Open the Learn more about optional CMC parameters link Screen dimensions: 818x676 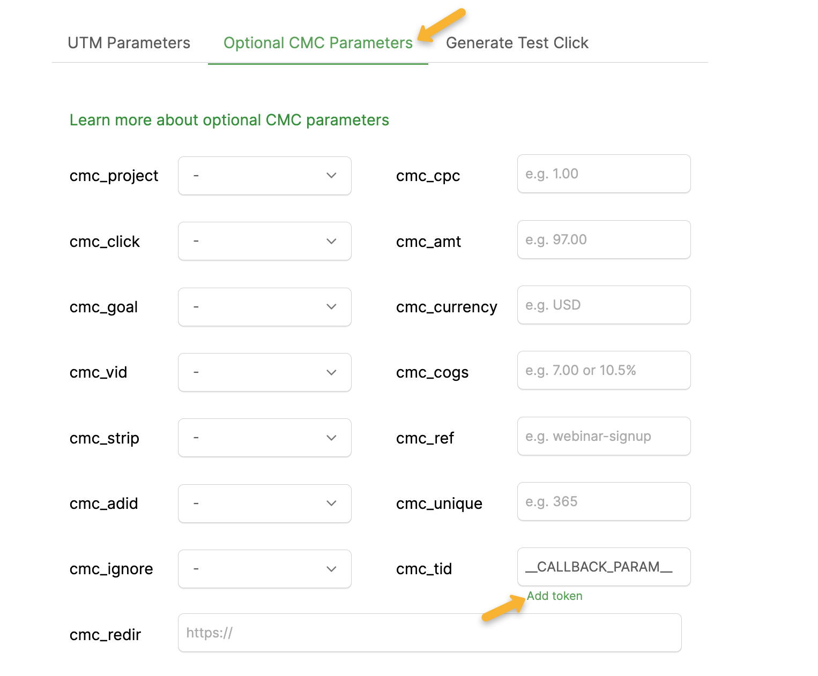point(229,120)
